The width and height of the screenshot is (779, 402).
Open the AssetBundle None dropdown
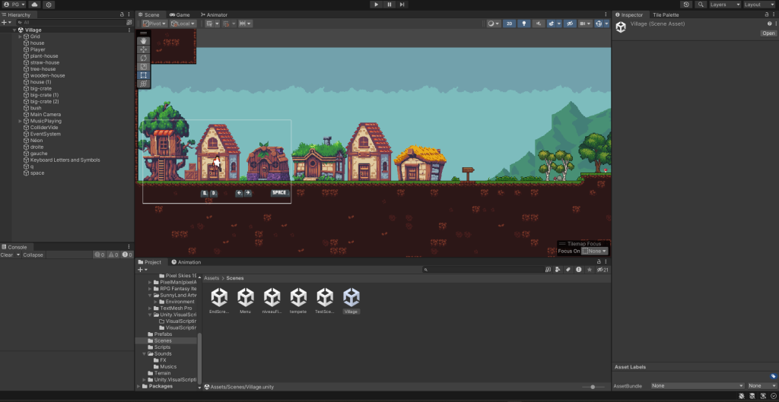click(698, 385)
